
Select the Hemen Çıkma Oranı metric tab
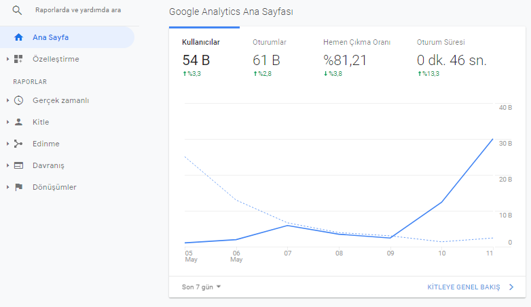coord(357,58)
